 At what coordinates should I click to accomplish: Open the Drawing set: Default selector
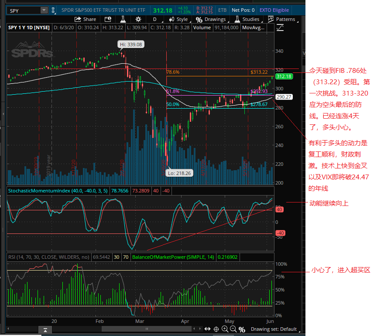point(274,329)
